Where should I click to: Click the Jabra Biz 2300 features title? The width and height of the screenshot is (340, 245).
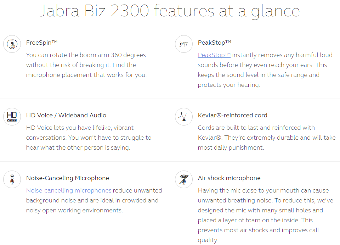pyautogui.click(x=170, y=11)
